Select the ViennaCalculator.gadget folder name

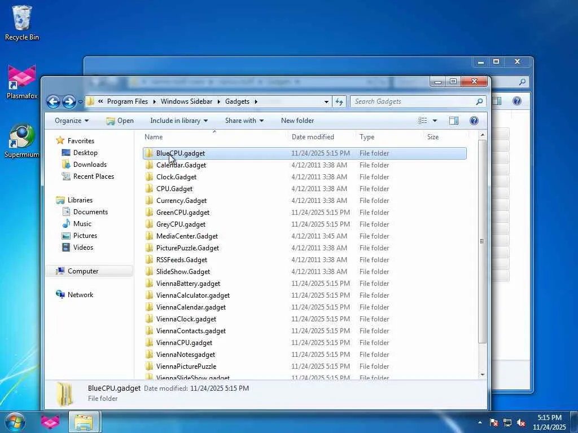click(x=193, y=295)
